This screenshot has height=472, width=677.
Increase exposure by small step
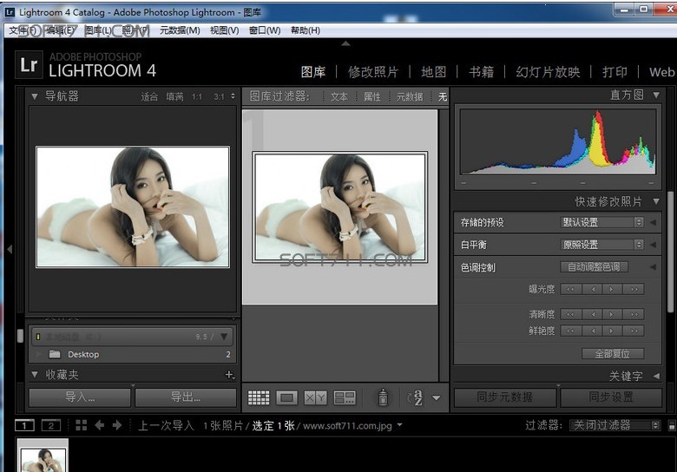coord(612,289)
